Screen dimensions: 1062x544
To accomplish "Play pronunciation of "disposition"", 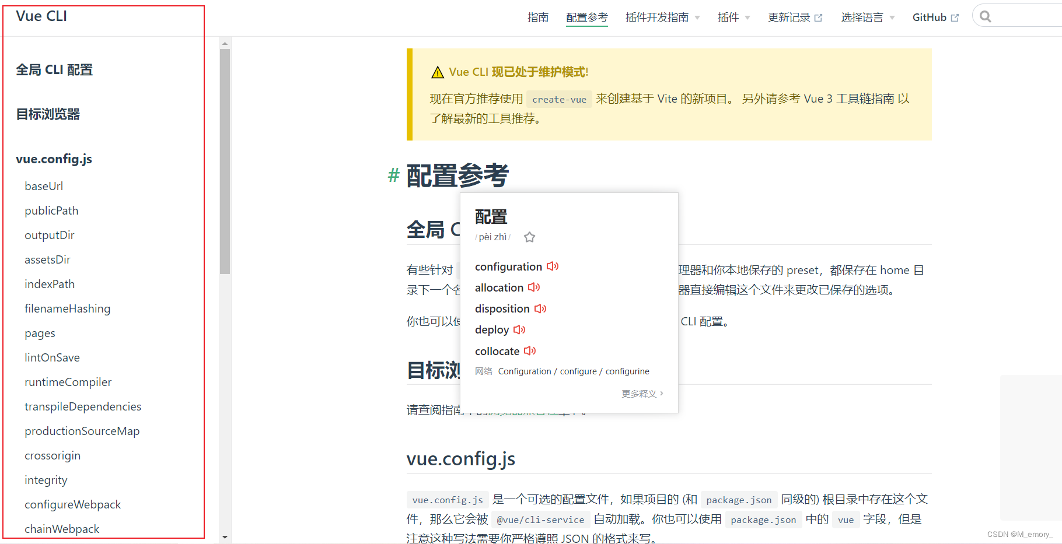I will click(x=540, y=308).
